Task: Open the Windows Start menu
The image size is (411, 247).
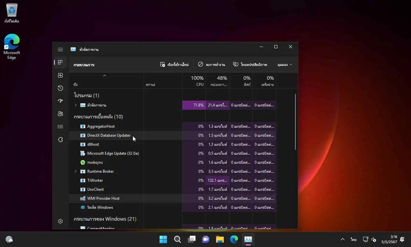Action: 163,239
